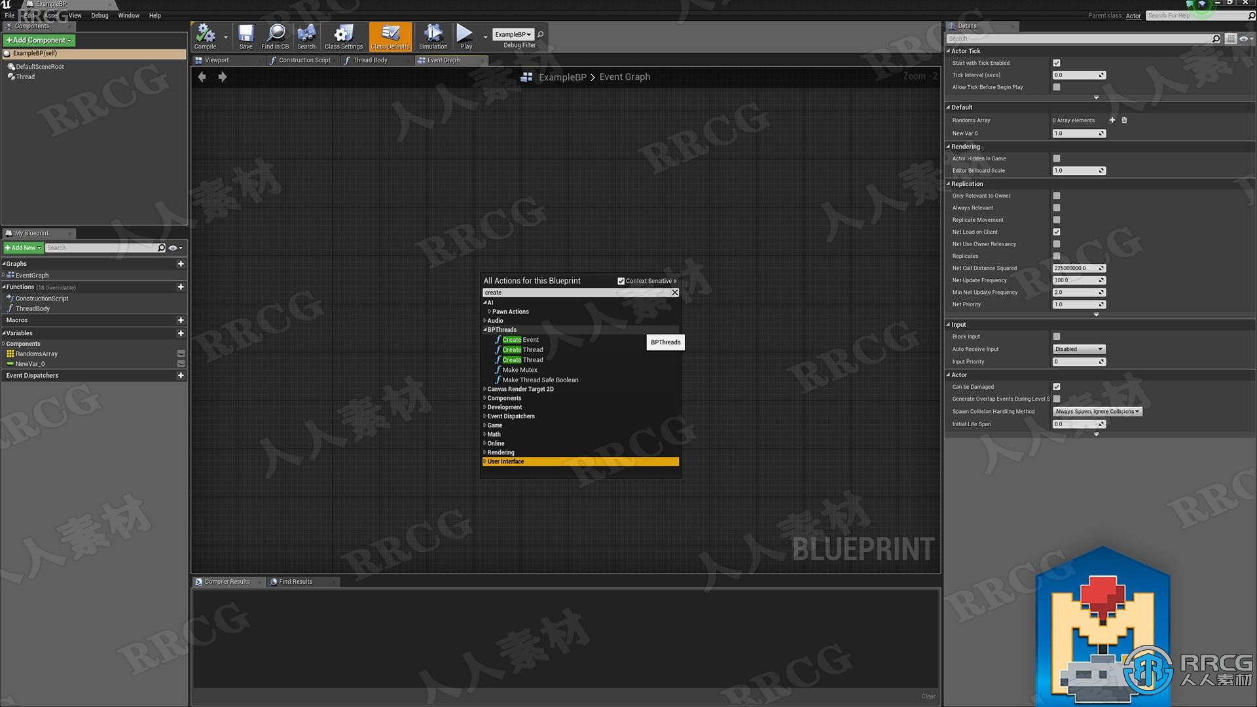The width and height of the screenshot is (1257, 707).
Task: Open Class Defaults
Action: click(390, 37)
